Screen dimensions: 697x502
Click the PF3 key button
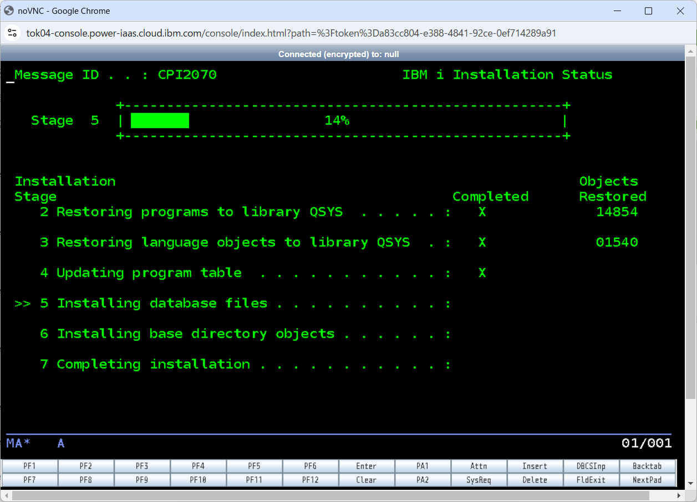(x=142, y=466)
